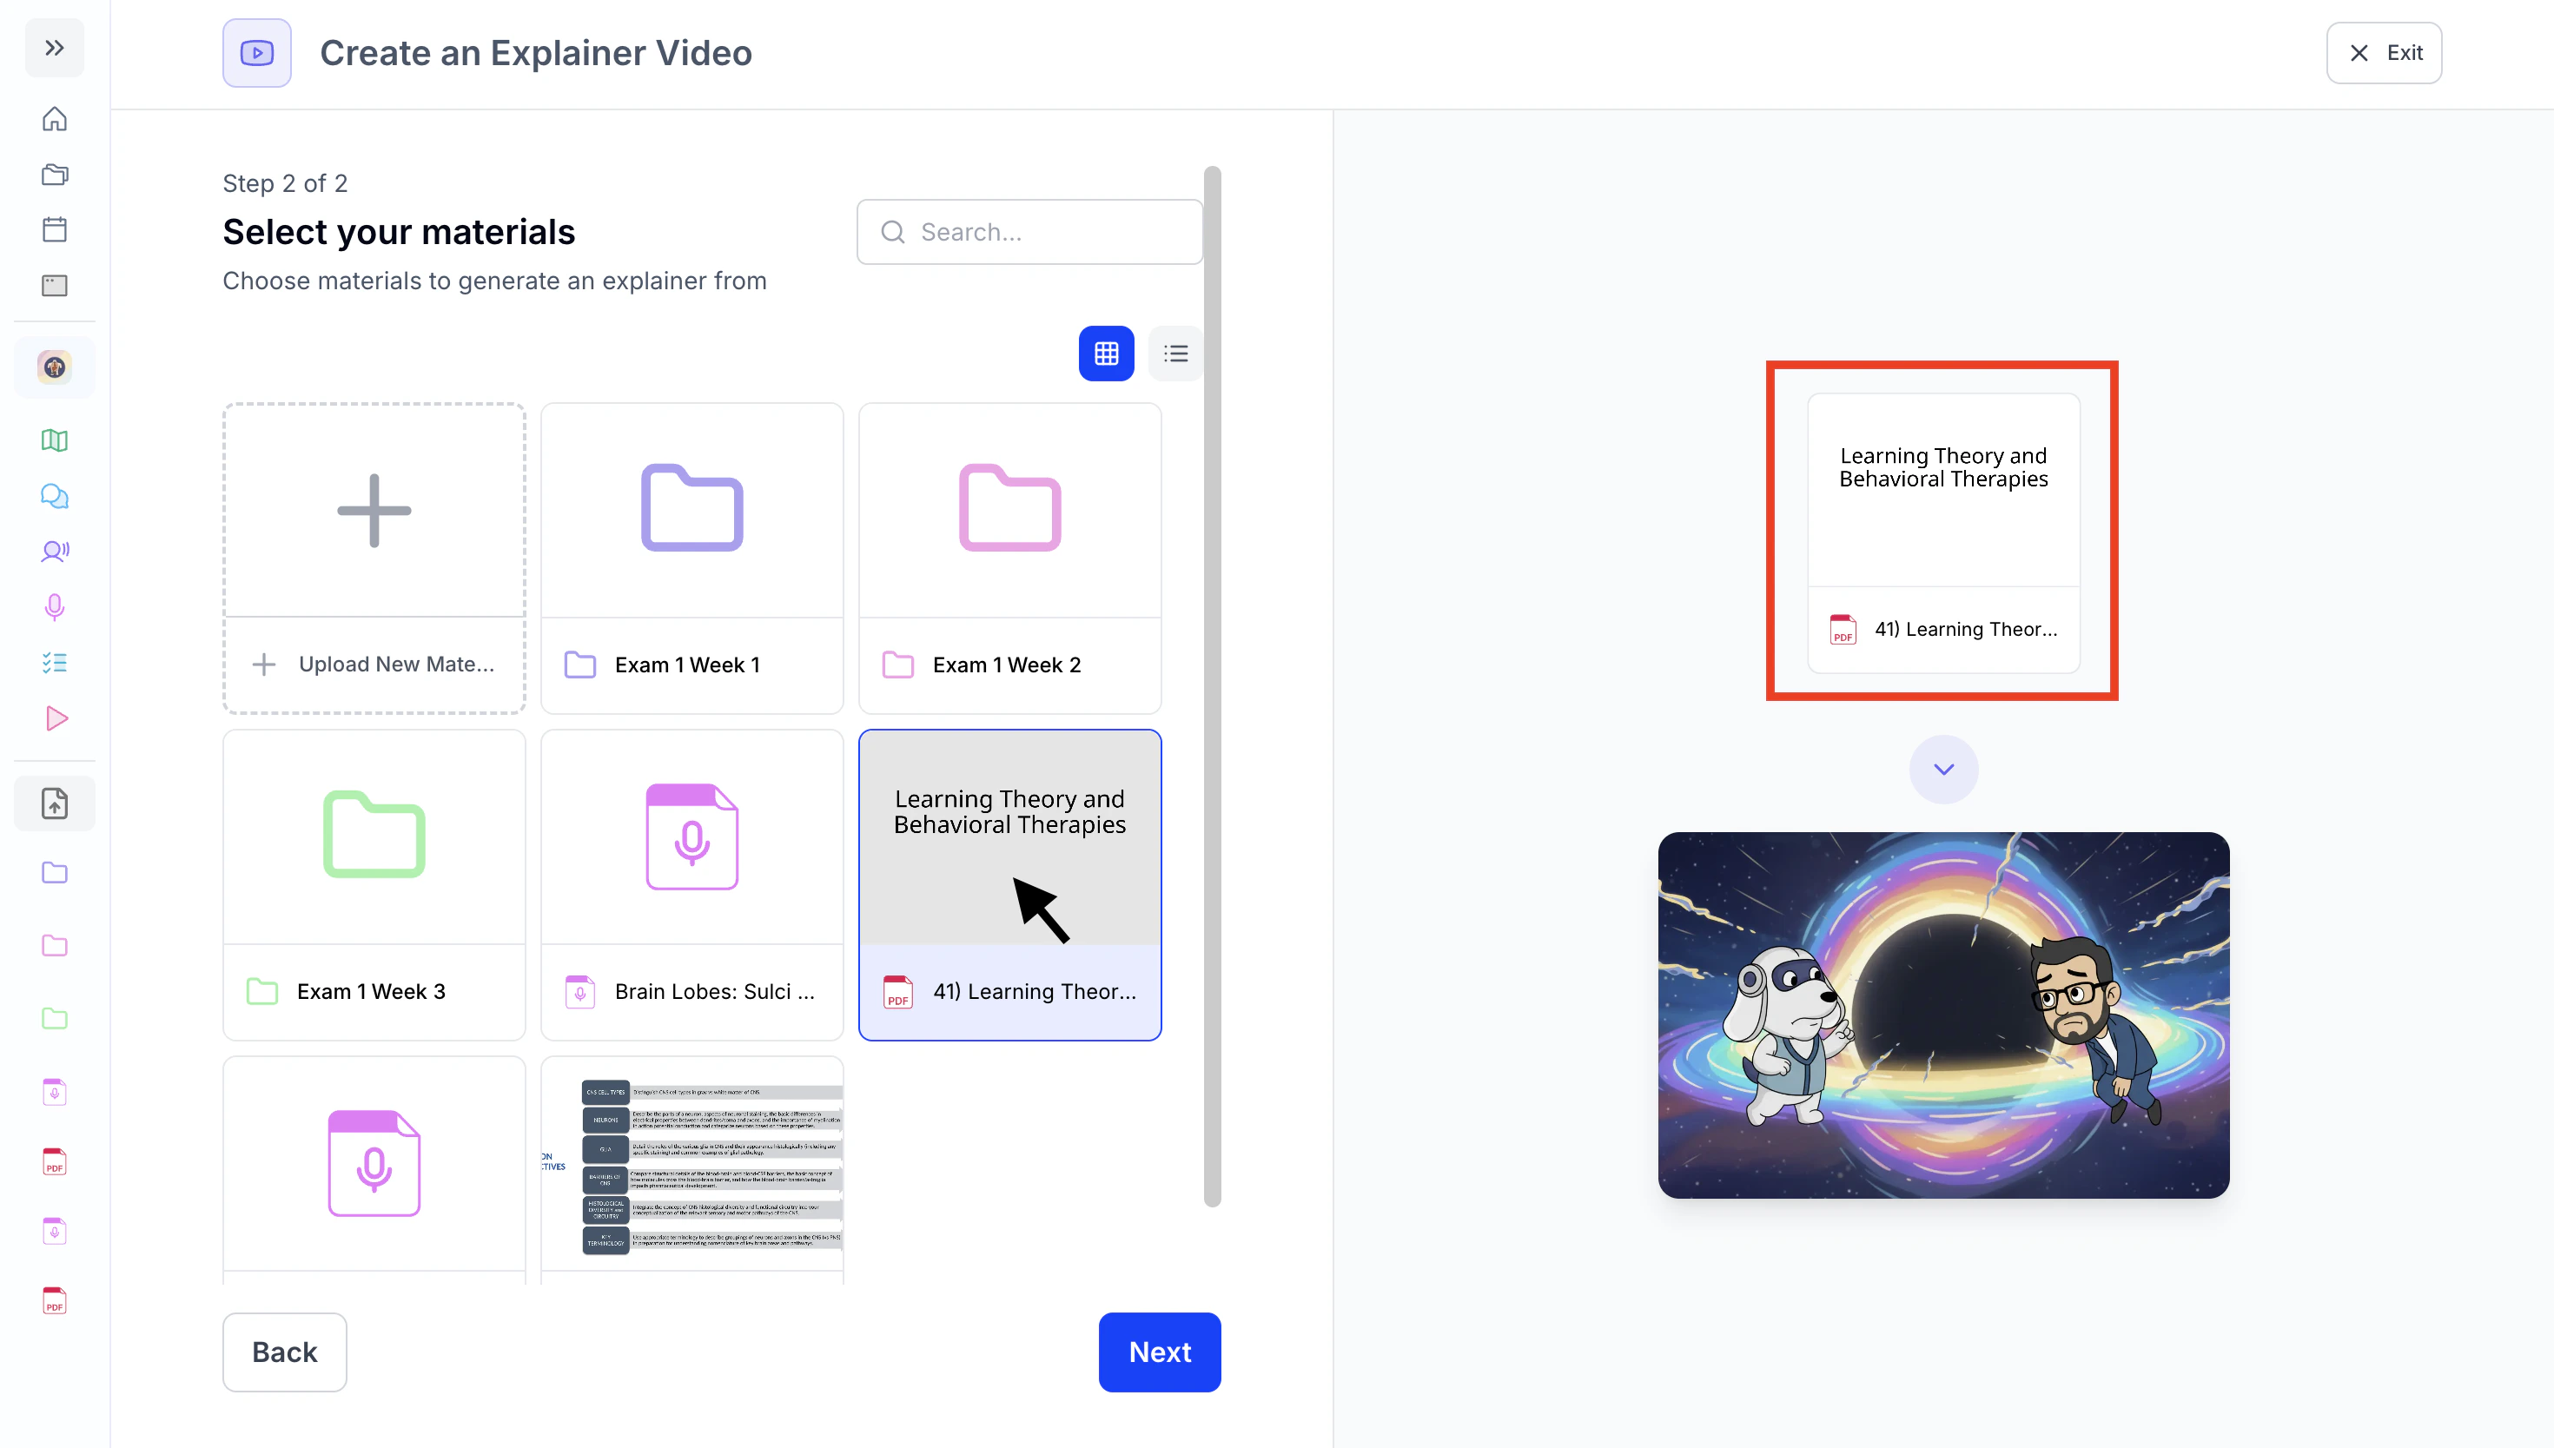
Task: Open the first PDF icon in sidebar
Action: coord(55,1161)
